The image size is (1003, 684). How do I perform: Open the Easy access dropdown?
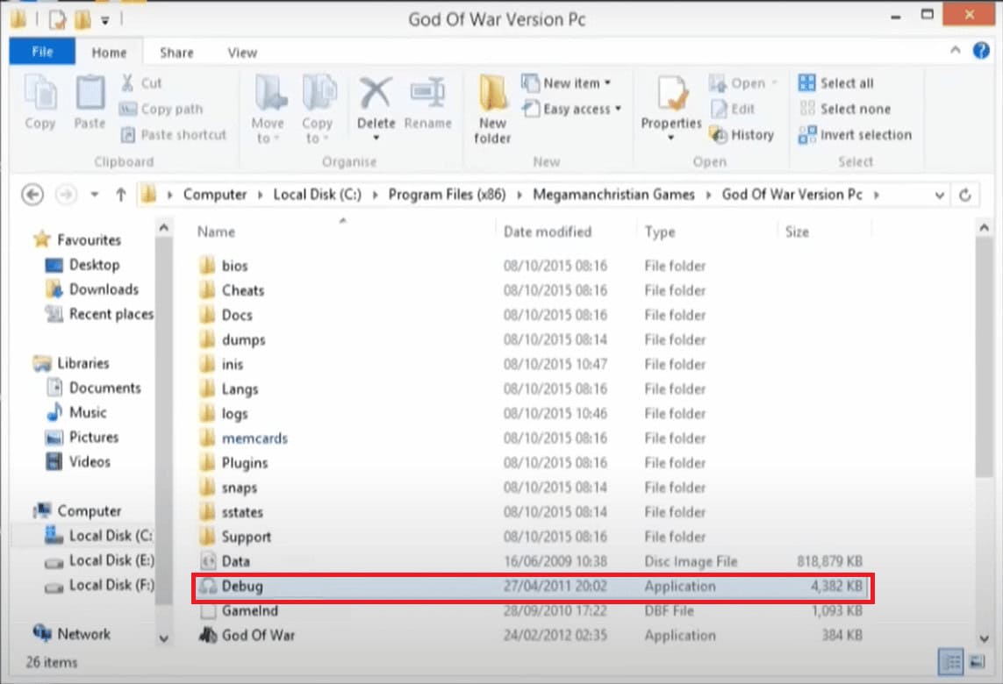[572, 110]
